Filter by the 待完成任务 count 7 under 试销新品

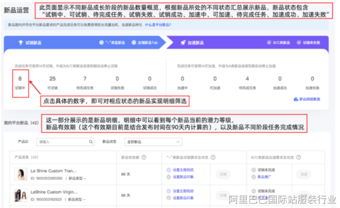pyautogui.click(x=85, y=79)
